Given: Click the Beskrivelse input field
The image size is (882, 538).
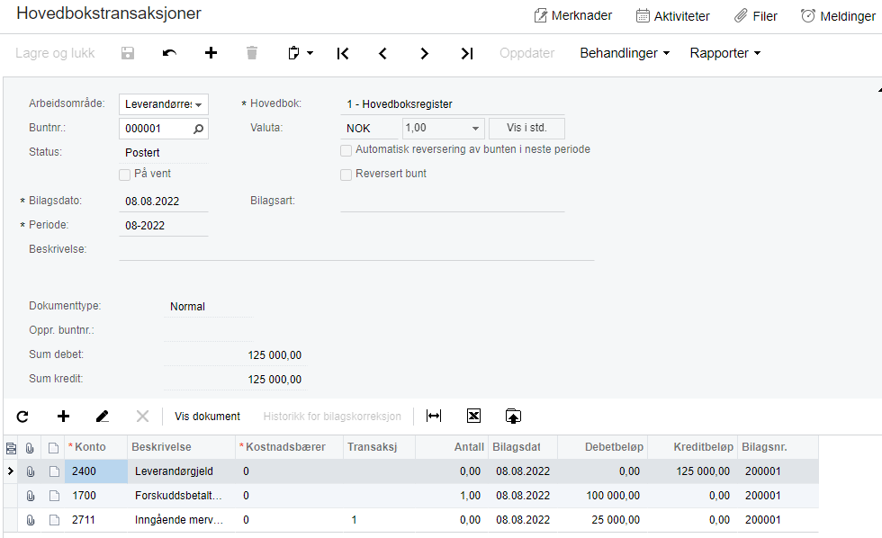Looking at the screenshot, I should point(356,249).
